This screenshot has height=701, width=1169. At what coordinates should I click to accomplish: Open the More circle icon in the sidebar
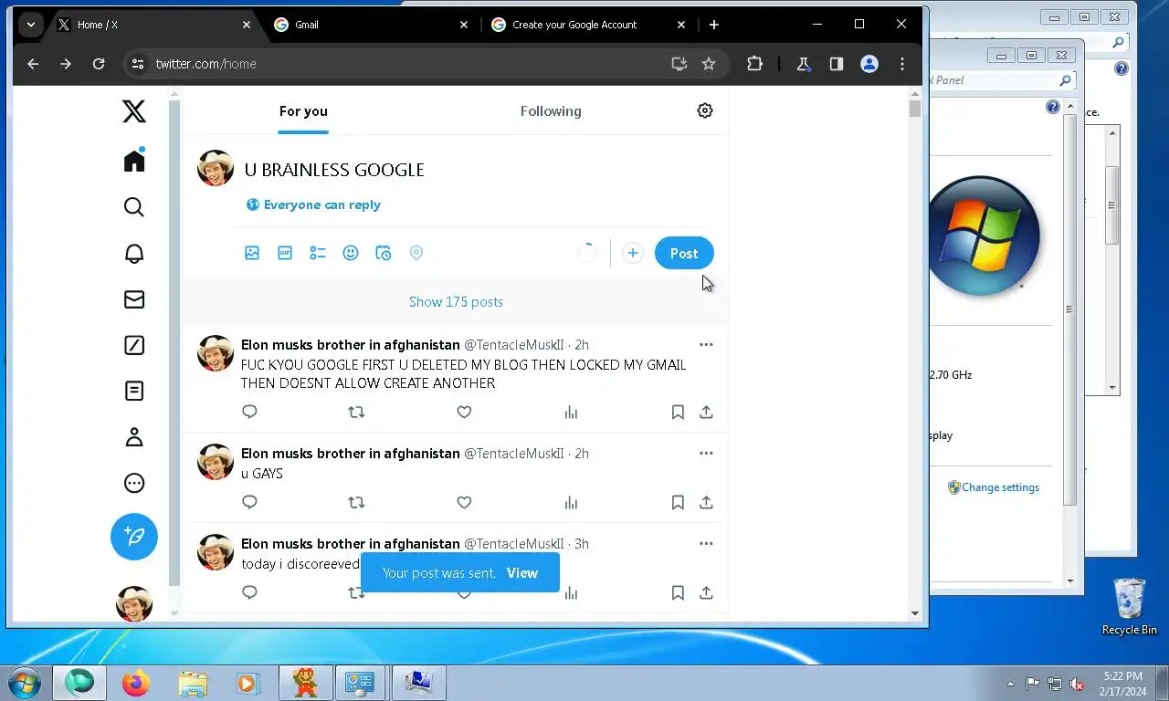click(x=134, y=483)
